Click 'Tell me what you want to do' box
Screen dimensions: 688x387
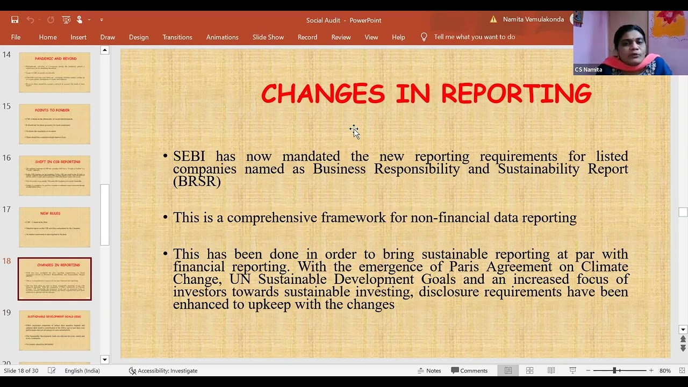tap(475, 37)
